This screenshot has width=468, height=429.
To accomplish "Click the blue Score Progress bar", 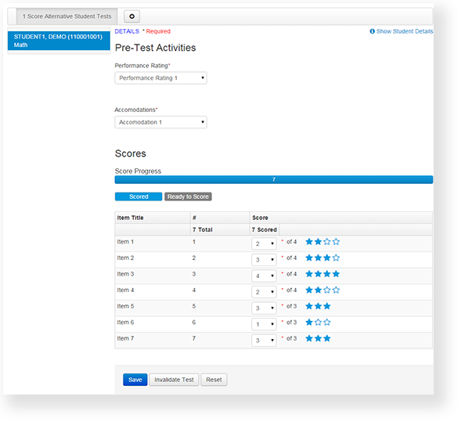I will [274, 179].
